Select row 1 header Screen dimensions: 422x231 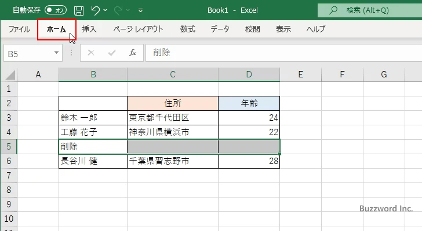coord(9,89)
